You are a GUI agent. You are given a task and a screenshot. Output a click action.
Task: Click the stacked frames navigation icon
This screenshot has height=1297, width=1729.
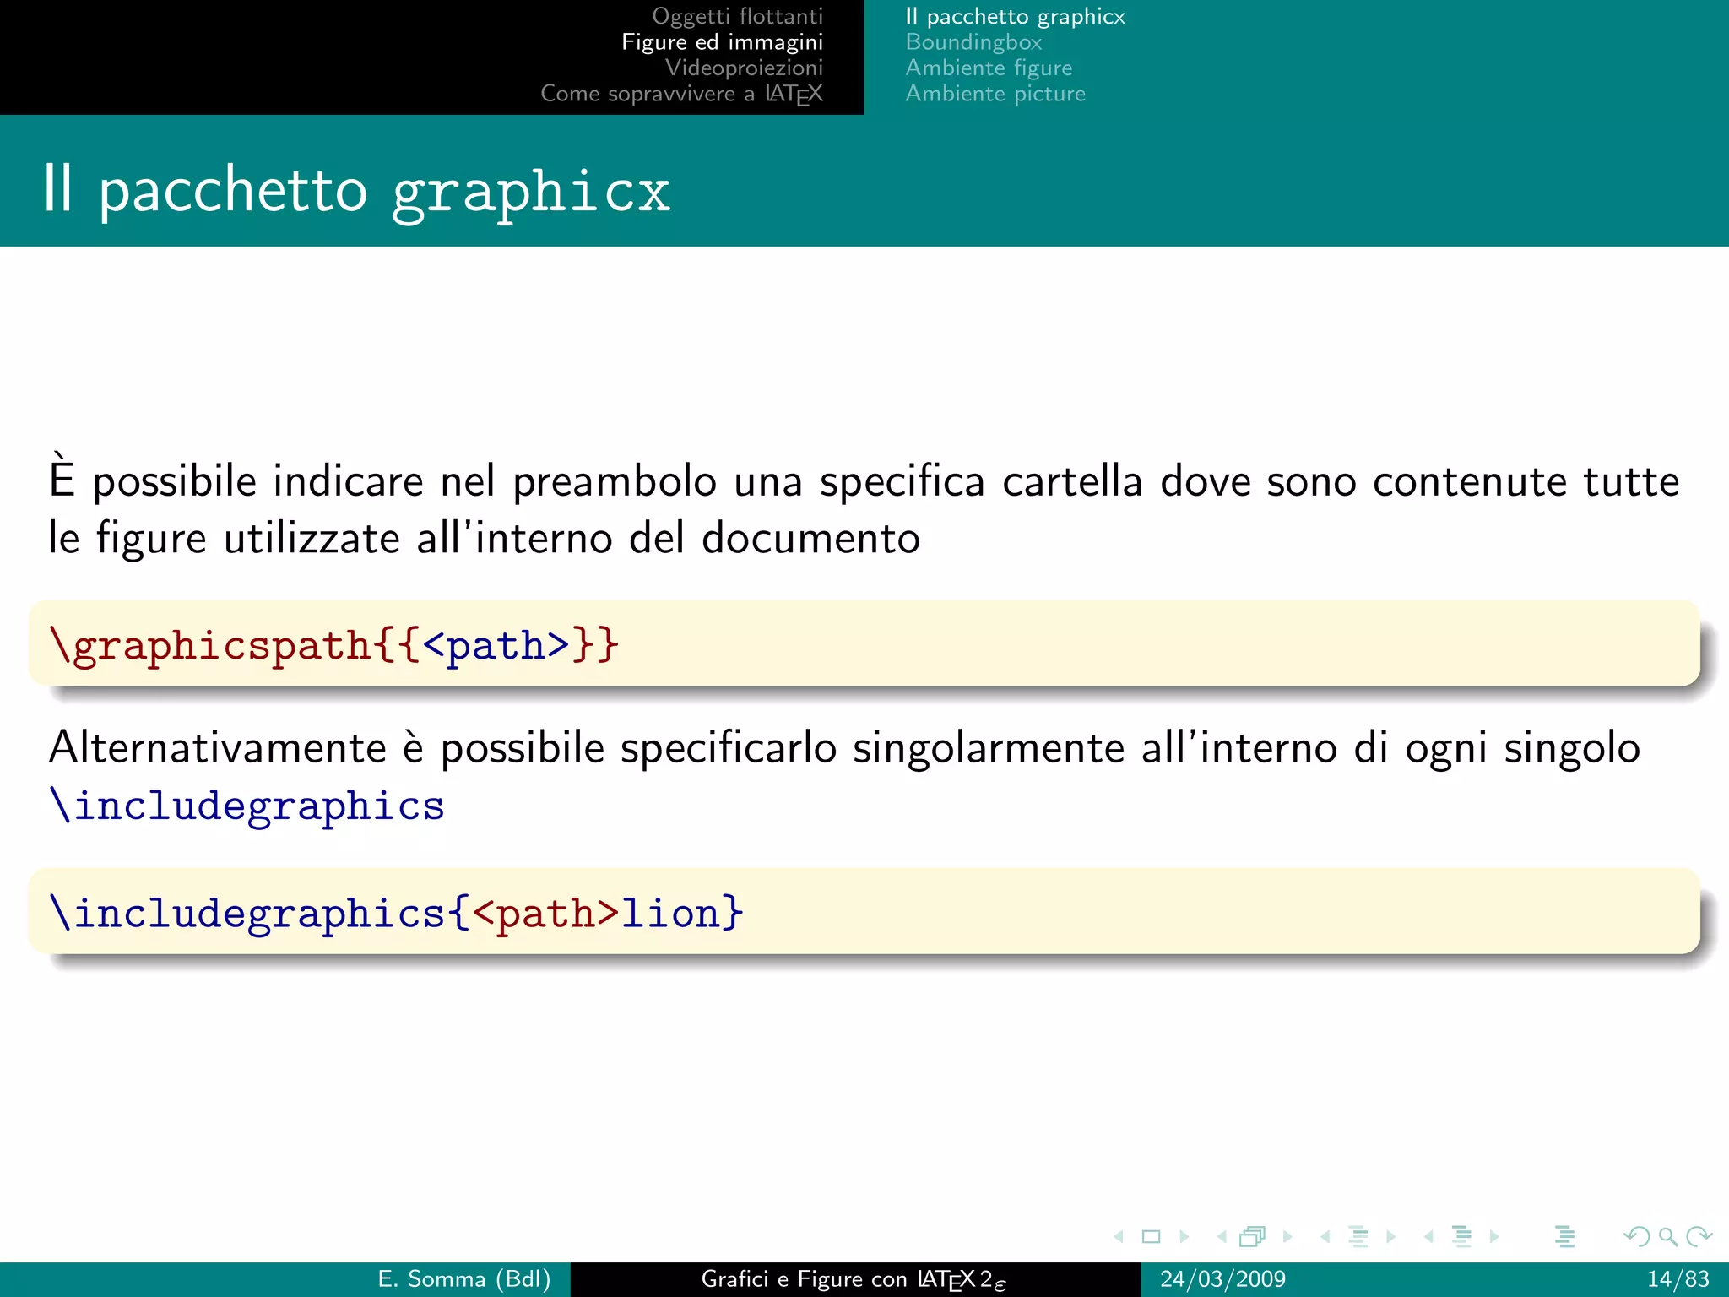(x=1253, y=1237)
